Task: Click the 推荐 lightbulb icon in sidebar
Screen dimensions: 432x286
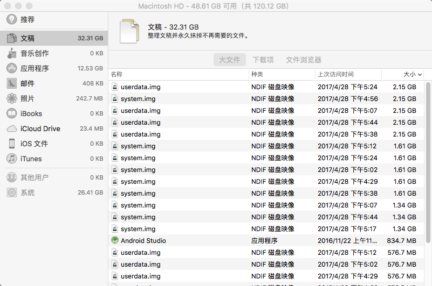Action: pos(11,19)
